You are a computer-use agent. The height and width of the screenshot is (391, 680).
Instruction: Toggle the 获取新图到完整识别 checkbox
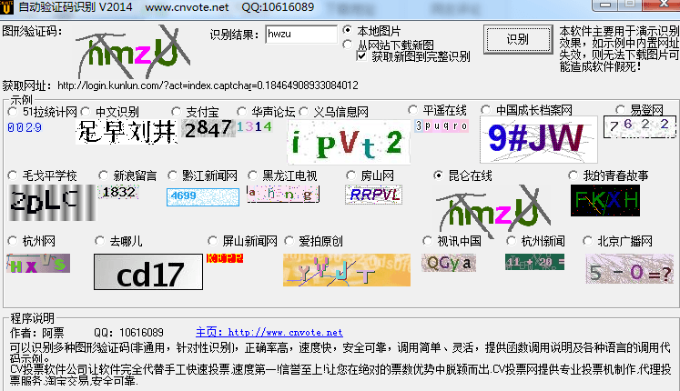click(x=361, y=56)
